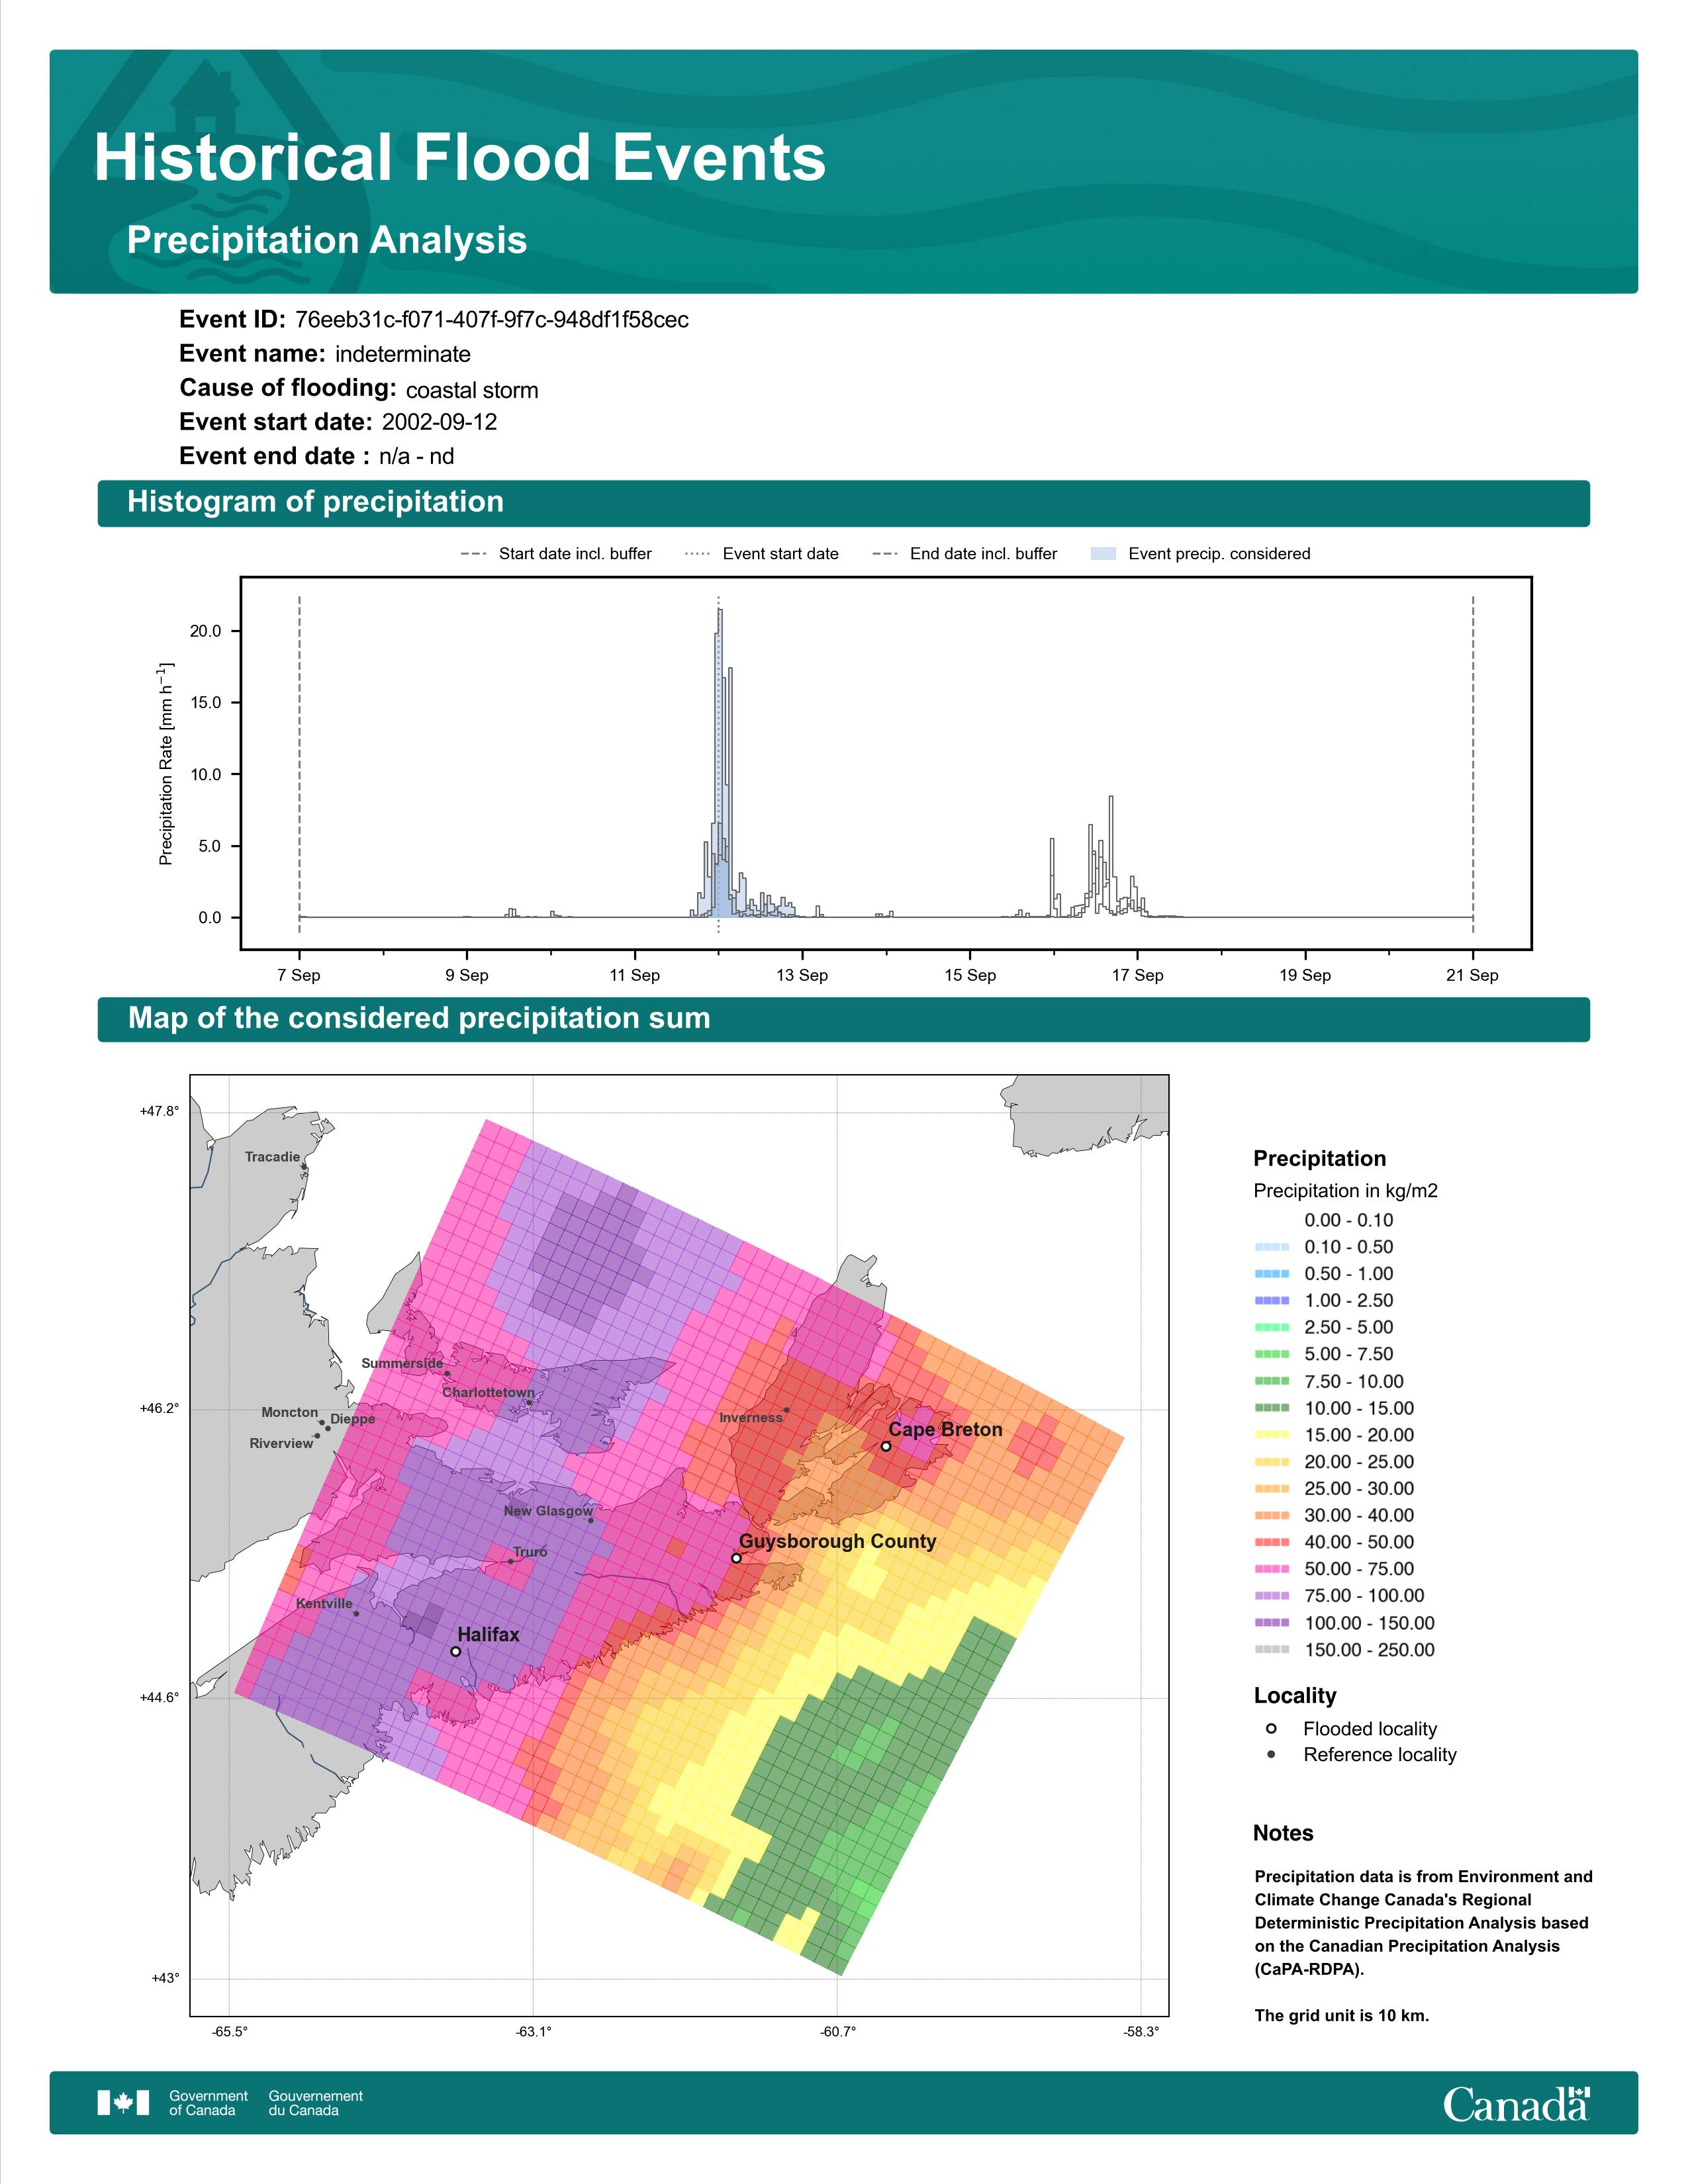This screenshot has height=2184, width=1688.
Task: Click the Event precip. considered legend patch
Action: [1103, 554]
